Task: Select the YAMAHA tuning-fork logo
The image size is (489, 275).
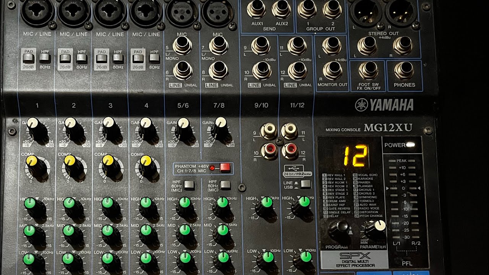Action: coord(361,105)
